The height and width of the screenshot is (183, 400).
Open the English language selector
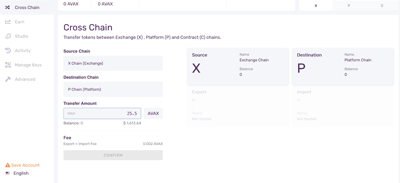(x=21, y=173)
